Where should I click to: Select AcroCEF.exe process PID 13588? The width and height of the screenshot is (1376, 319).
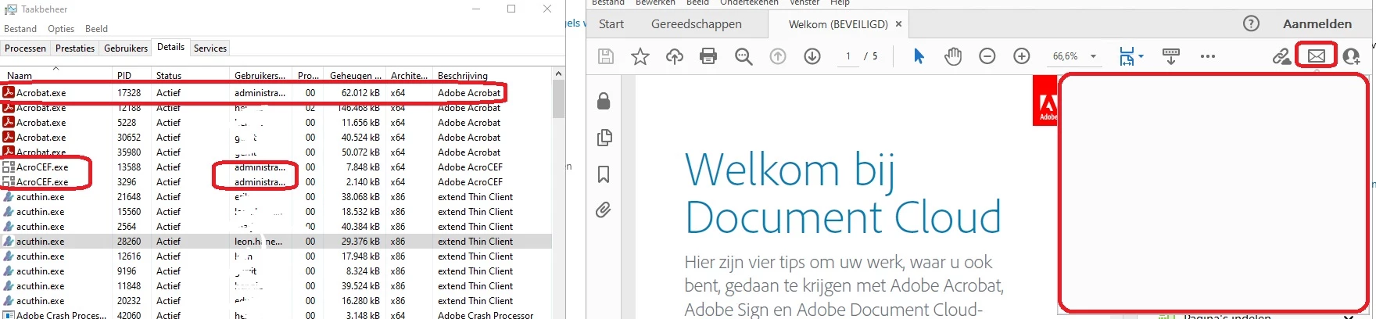tap(277, 167)
